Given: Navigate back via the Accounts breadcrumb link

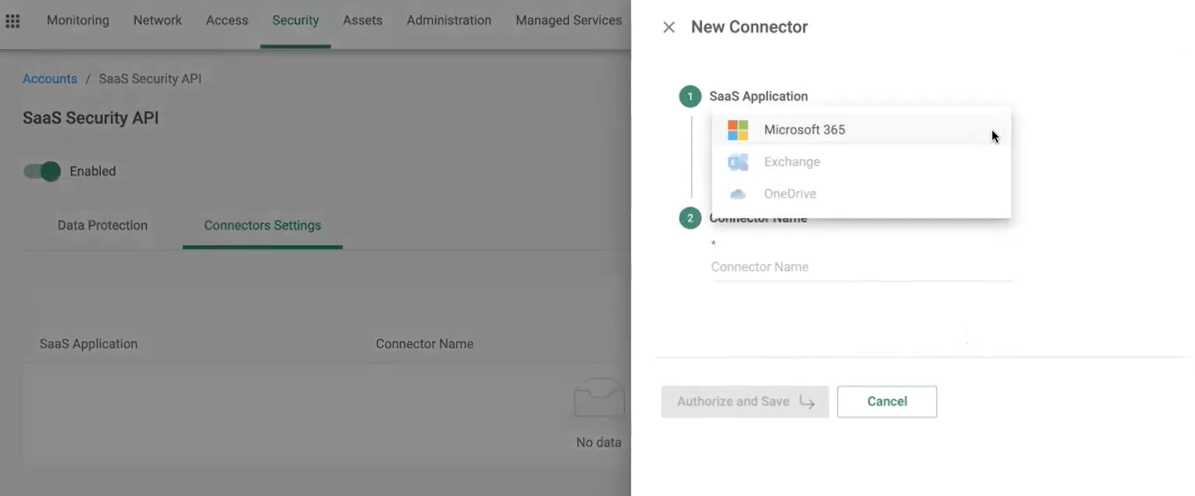Looking at the screenshot, I should pos(49,78).
